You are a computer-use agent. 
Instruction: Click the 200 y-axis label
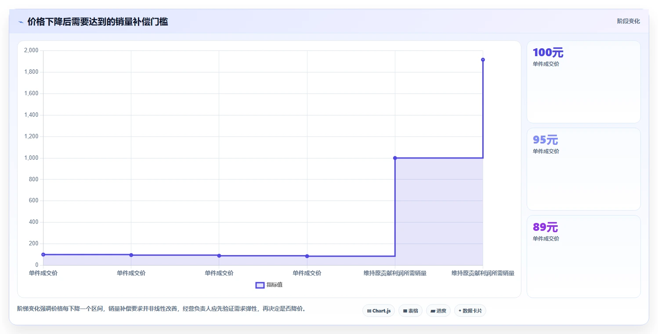(34, 244)
